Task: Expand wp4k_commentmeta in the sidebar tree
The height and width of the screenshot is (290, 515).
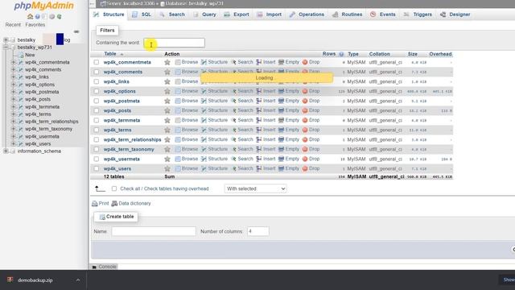Action: click(x=14, y=62)
